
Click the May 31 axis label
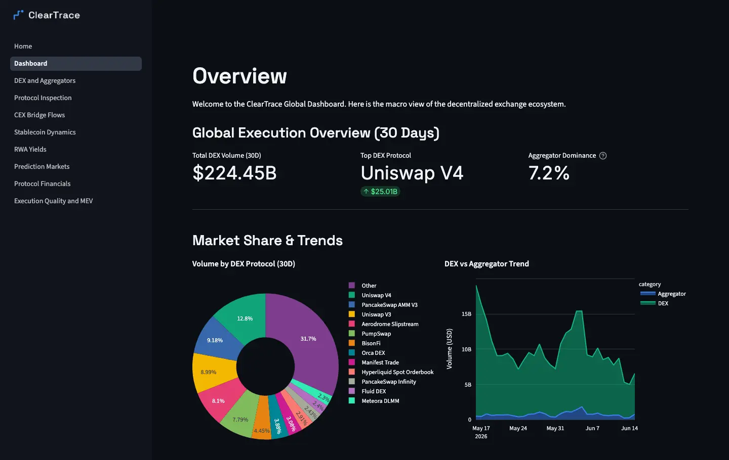[x=555, y=428]
